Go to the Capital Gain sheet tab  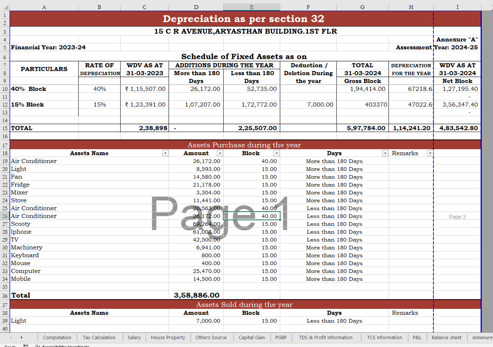tap(251, 338)
